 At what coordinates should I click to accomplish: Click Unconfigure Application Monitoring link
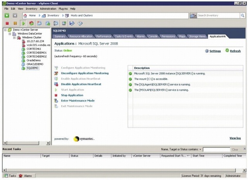point(85,73)
